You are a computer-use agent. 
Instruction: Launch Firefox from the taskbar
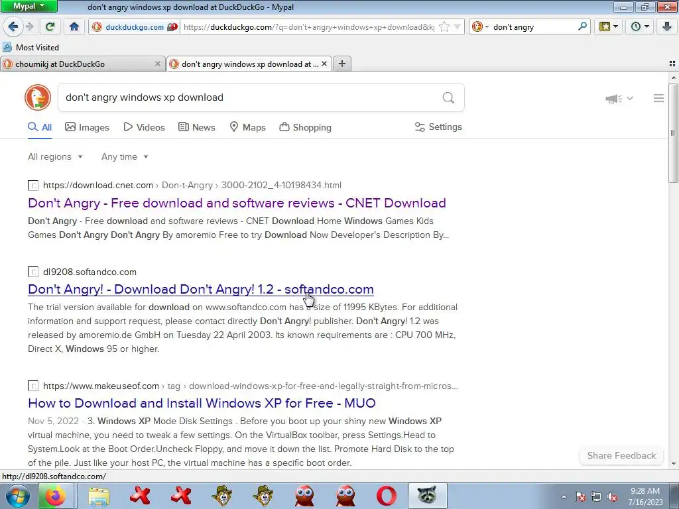(56, 496)
